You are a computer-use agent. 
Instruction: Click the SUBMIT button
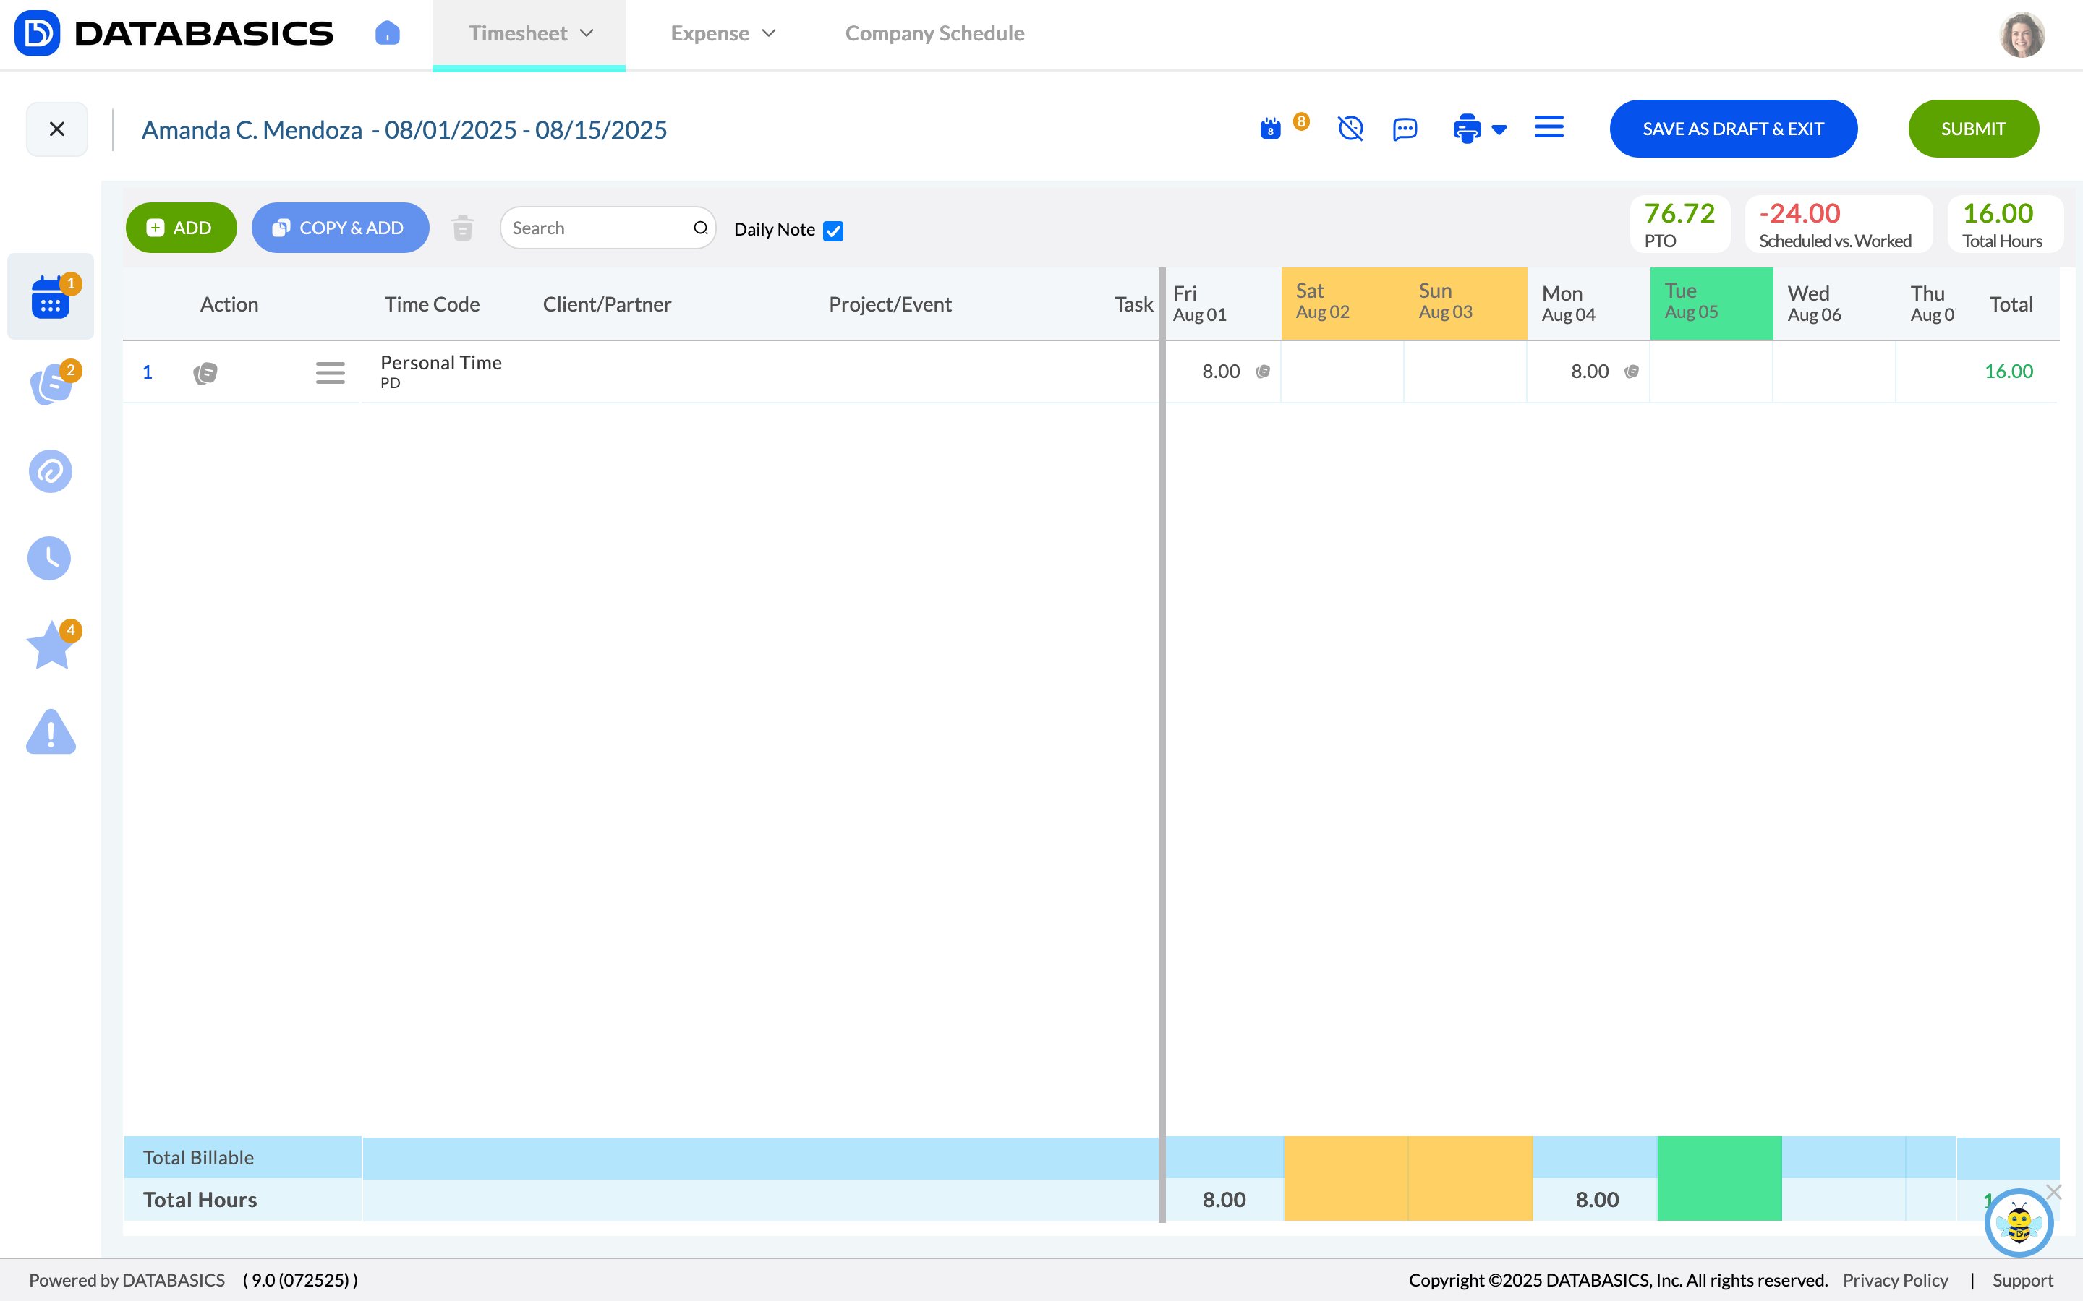pyautogui.click(x=1973, y=129)
